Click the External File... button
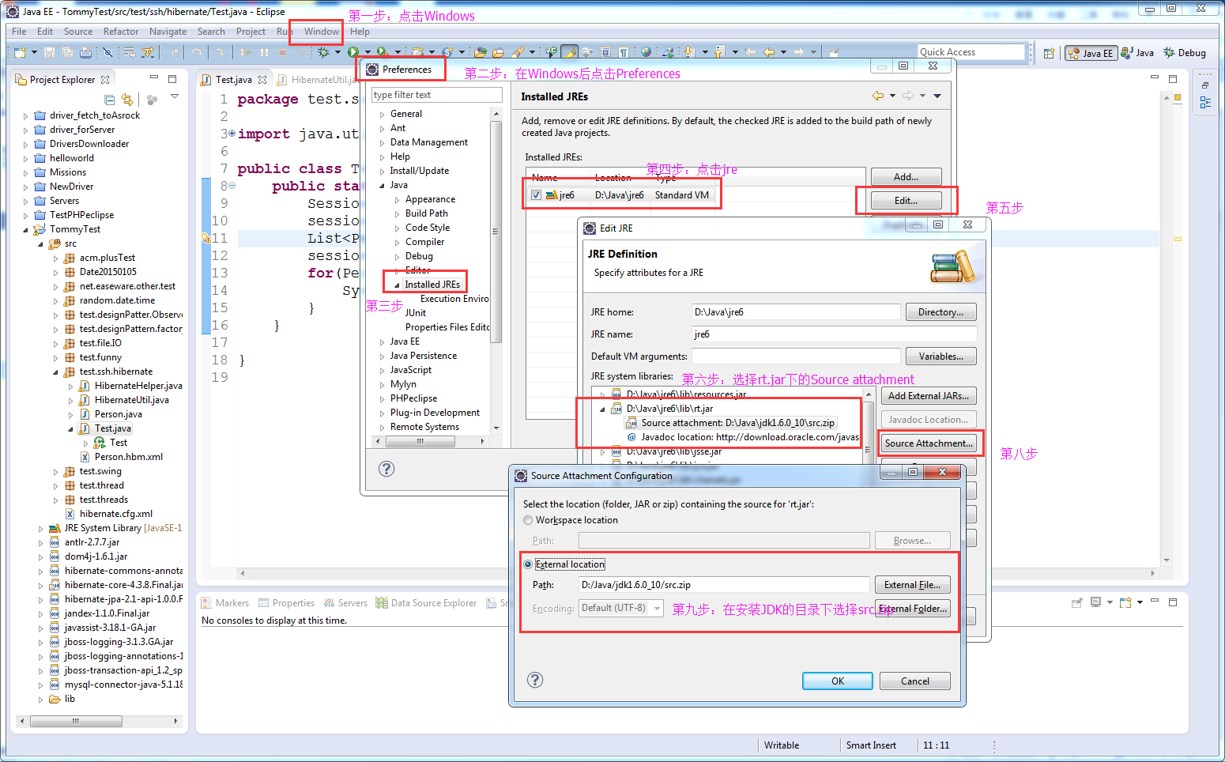 (x=912, y=585)
